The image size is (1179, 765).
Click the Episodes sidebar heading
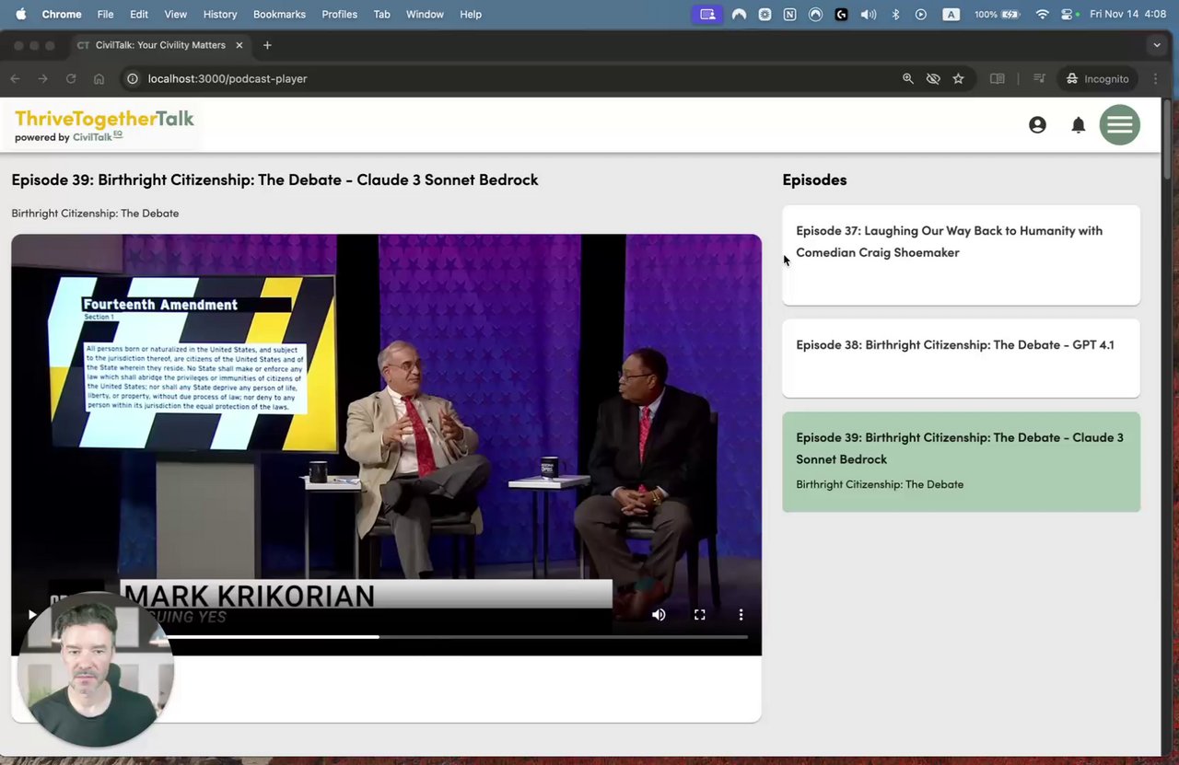pyautogui.click(x=814, y=180)
